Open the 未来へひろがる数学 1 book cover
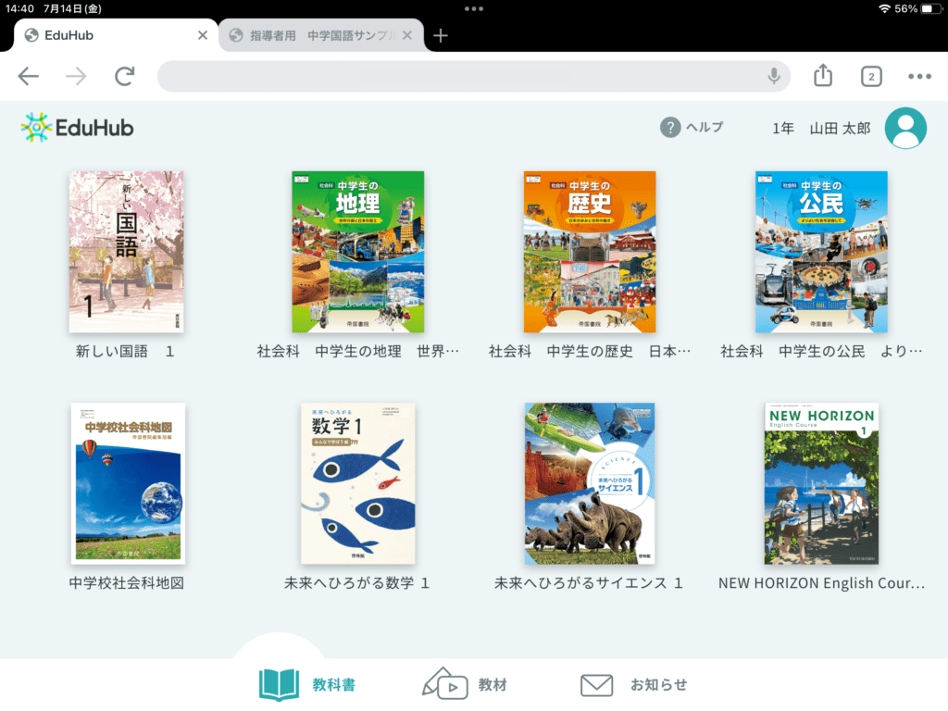The width and height of the screenshot is (948, 711). [x=357, y=483]
